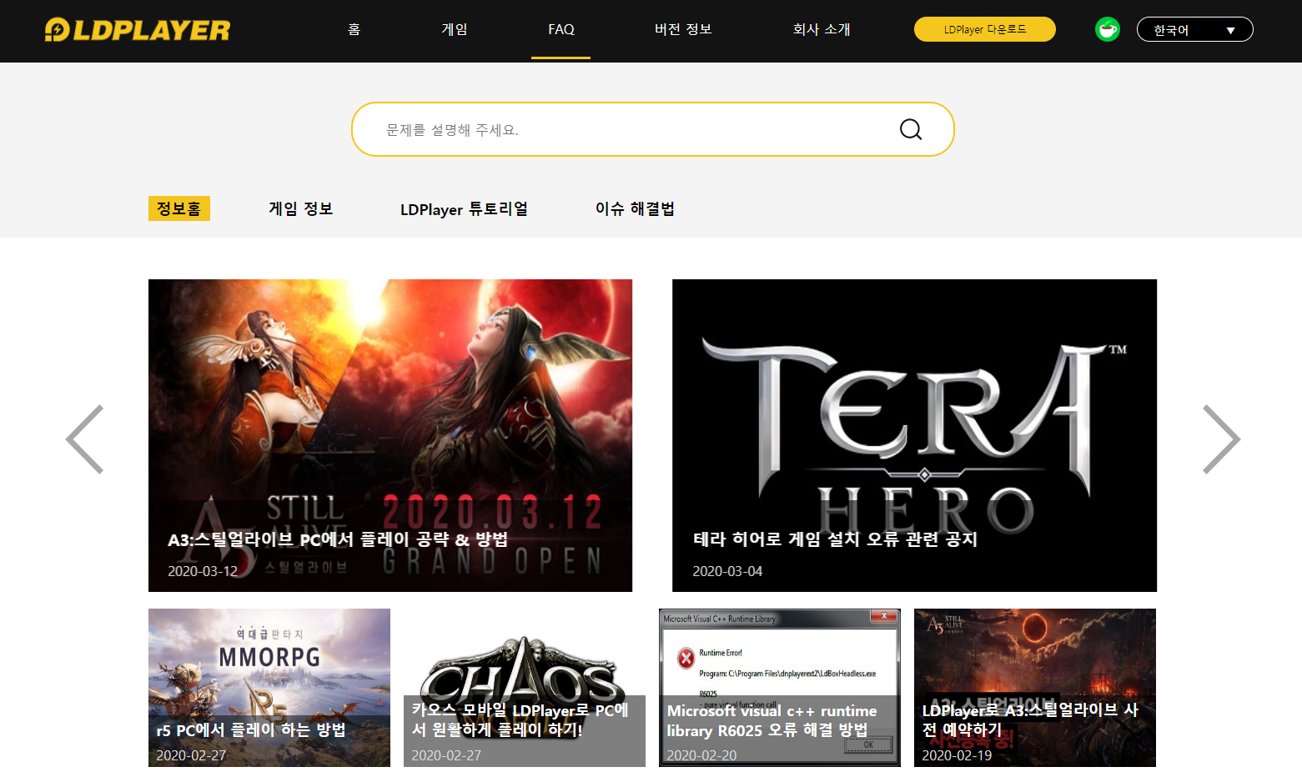Click the LDPlayer 다운로드 button
The height and width of the screenshot is (772, 1302).
coord(985,29)
